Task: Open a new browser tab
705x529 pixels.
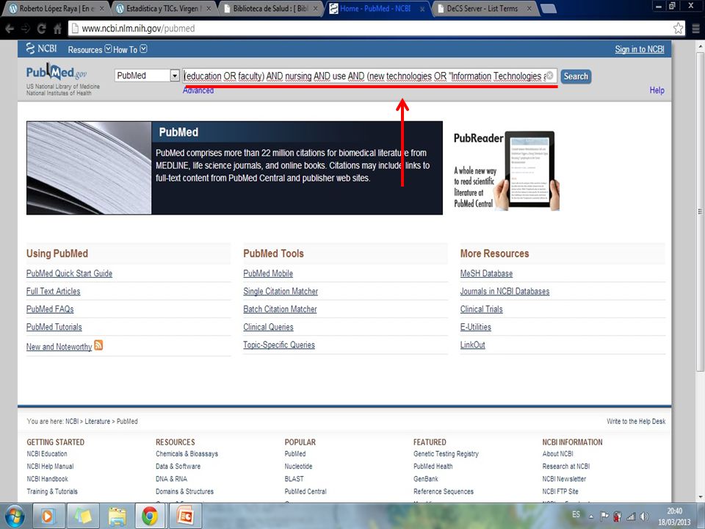Action: [x=548, y=9]
